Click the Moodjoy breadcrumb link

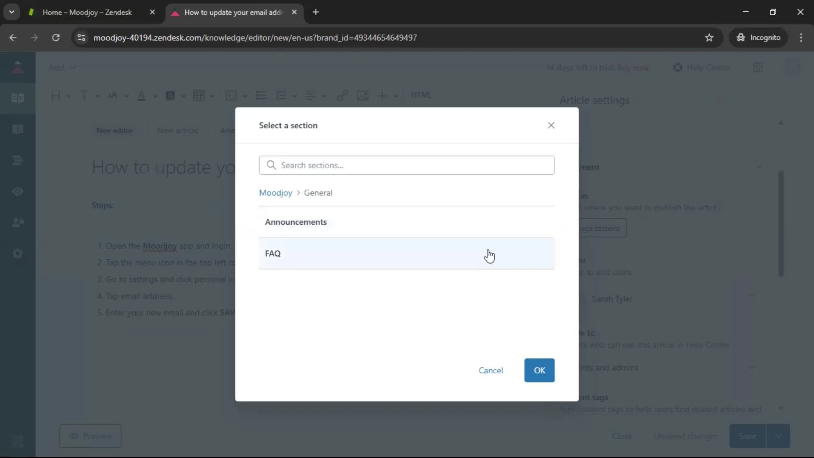coord(276,193)
